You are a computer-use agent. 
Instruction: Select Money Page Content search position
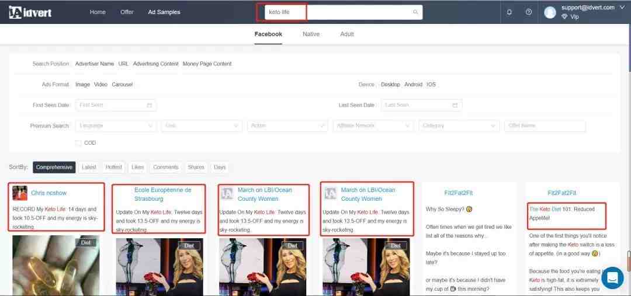(207, 64)
